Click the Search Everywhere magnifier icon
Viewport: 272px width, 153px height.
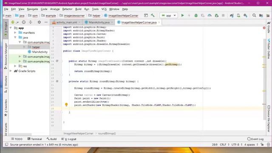click(x=254, y=15)
